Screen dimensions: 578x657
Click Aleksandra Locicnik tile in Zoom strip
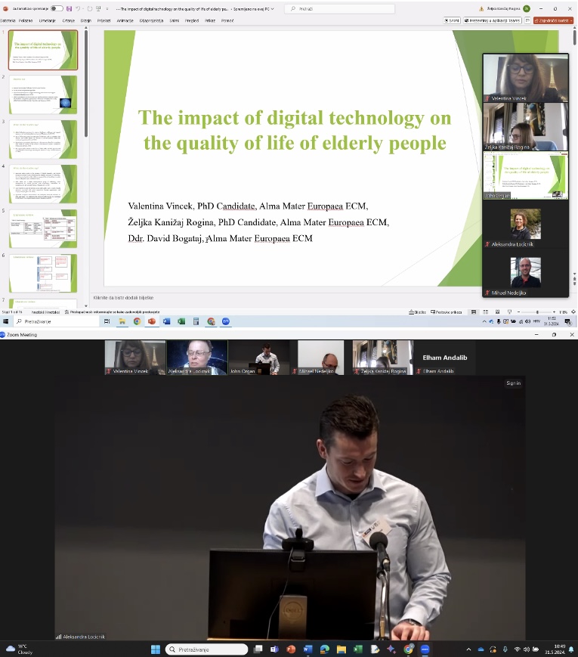(197, 358)
